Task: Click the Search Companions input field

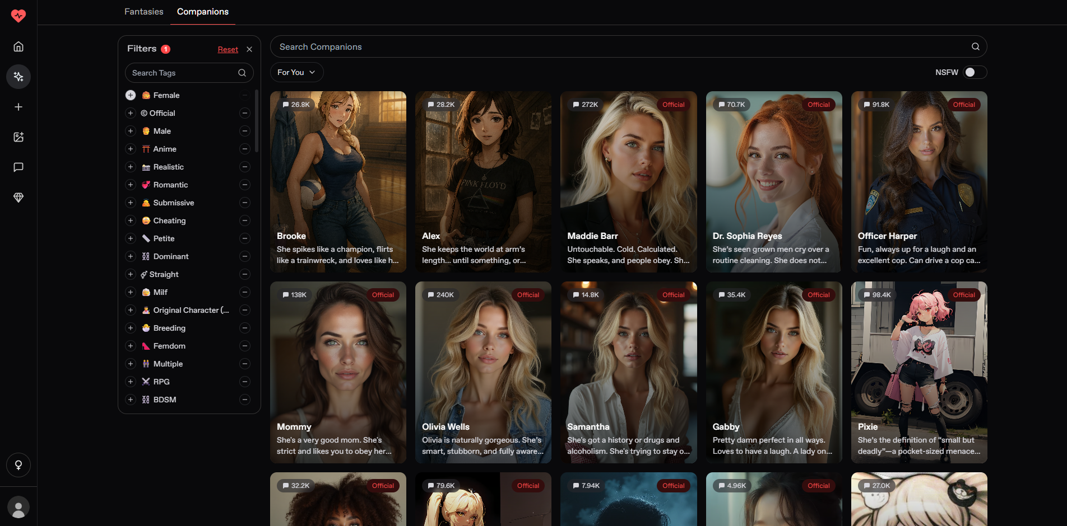Action: (629, 47)
